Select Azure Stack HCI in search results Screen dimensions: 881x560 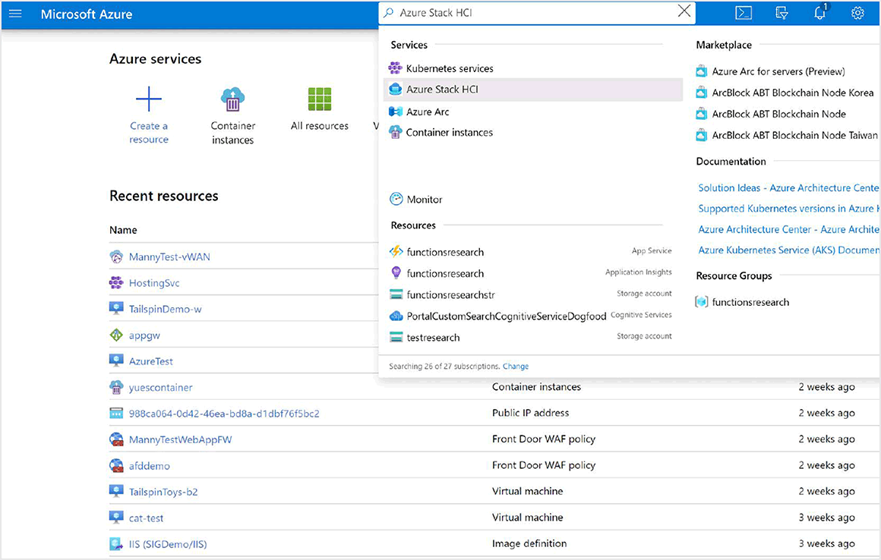[442, 90]
